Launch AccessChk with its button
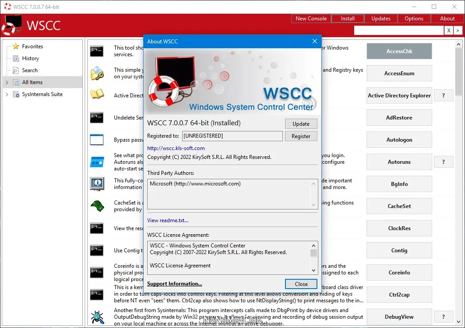Image resolution: width=465 pixels, height=328 pixels. click(399, 51)
